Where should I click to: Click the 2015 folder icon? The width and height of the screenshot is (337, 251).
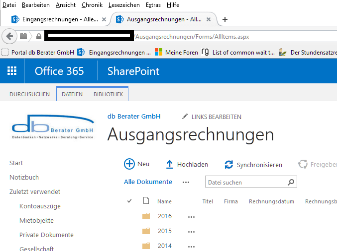[x=146, y=231]
